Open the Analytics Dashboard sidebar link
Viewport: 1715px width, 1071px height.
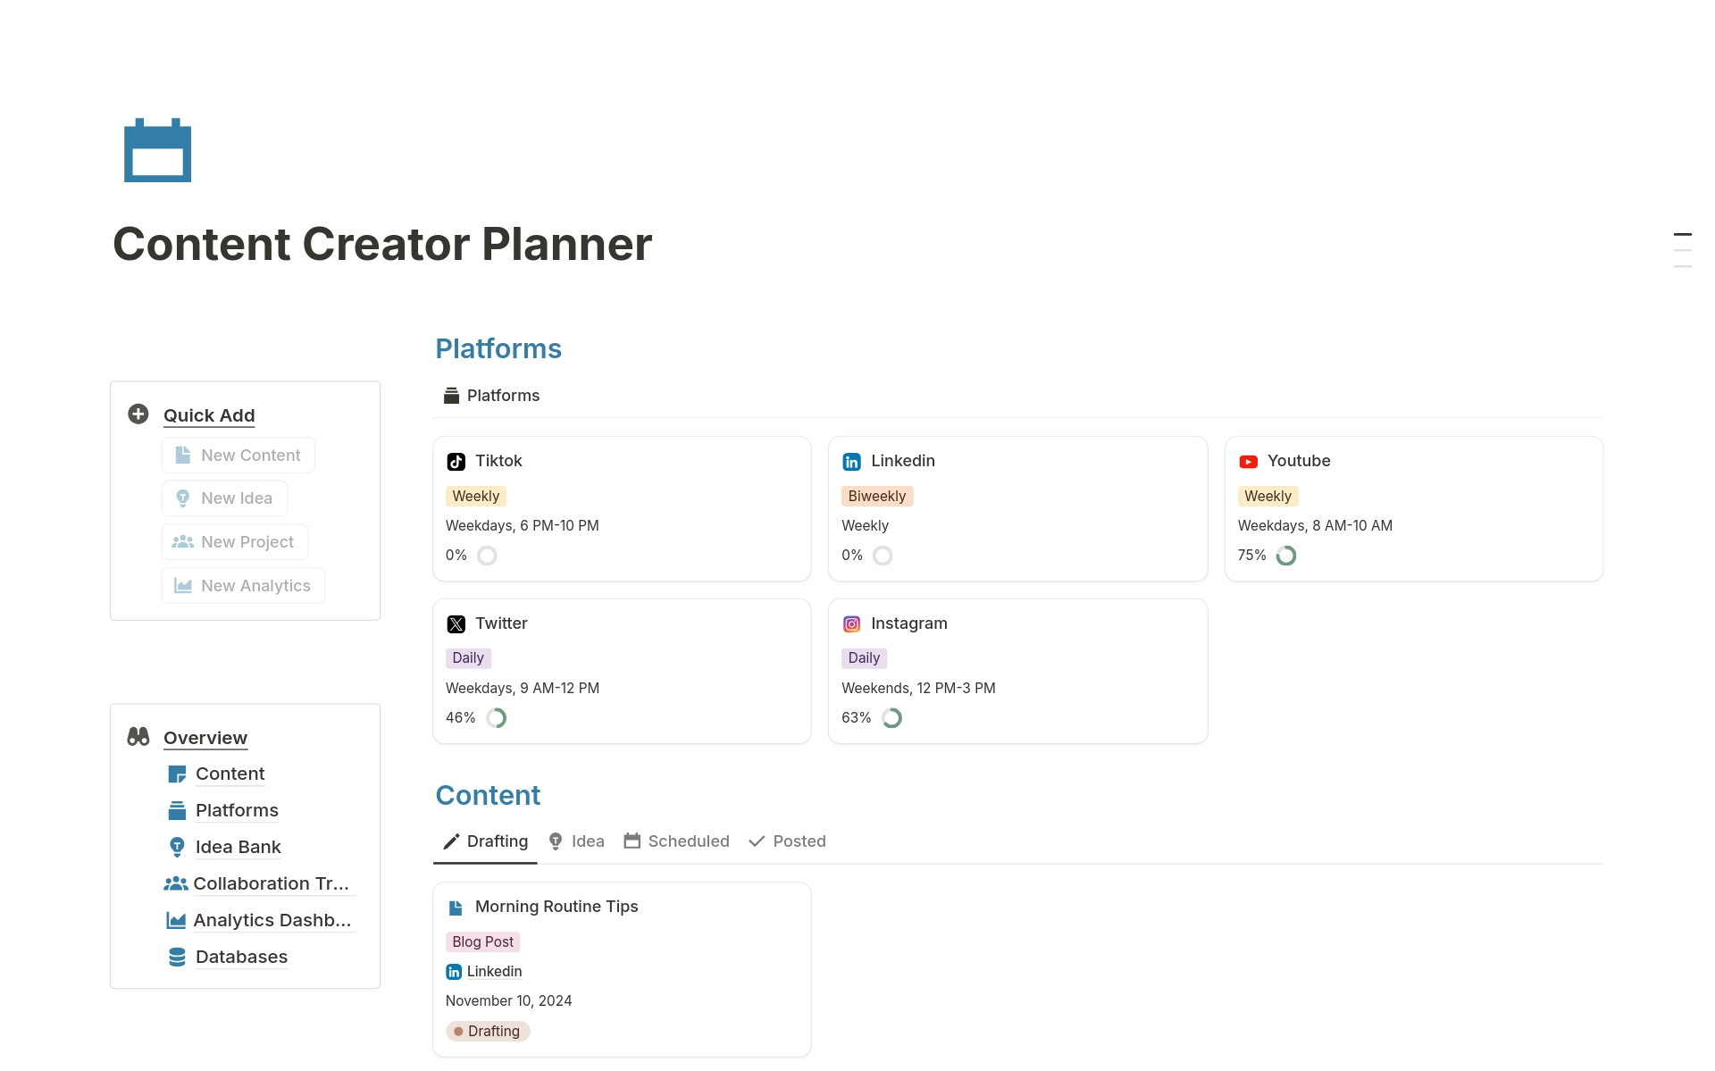coord(272,920)
